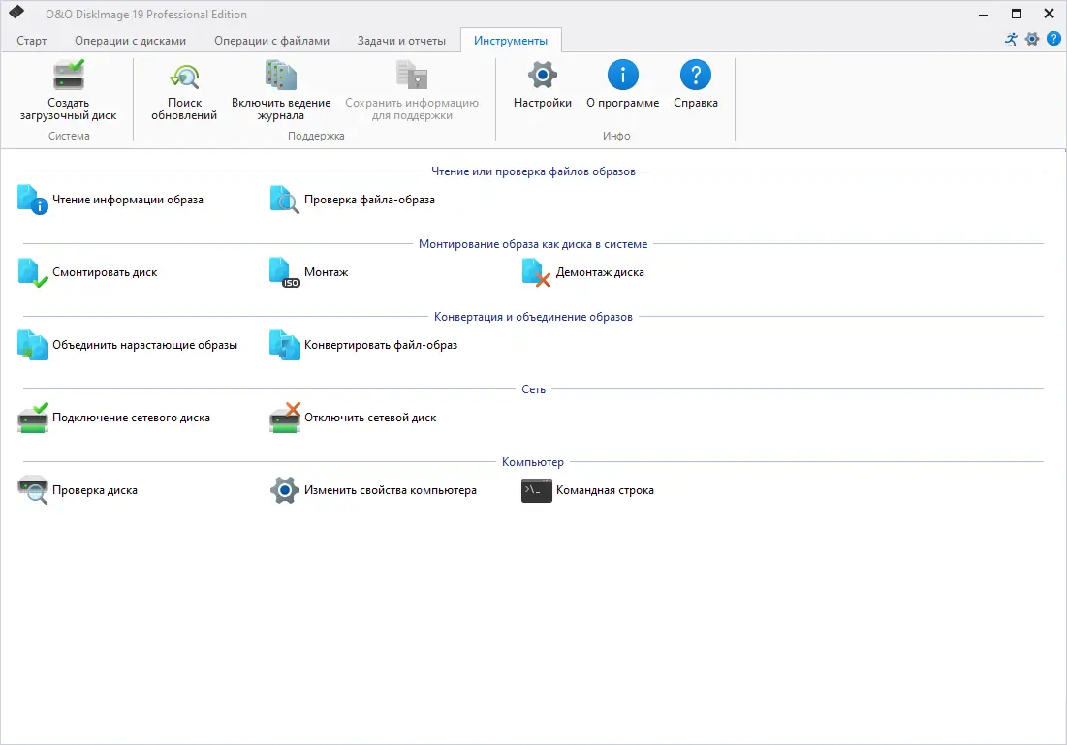
Task: Open Командная строка
Action: [x=590, y=490]
